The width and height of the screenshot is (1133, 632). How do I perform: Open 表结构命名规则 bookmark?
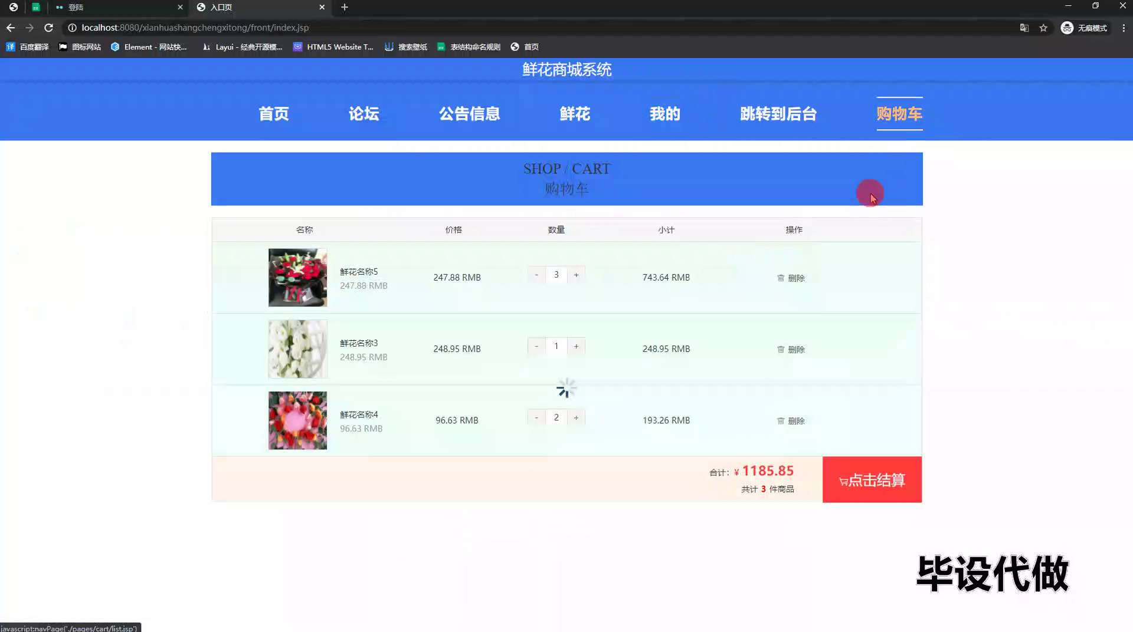click(469, 47)
